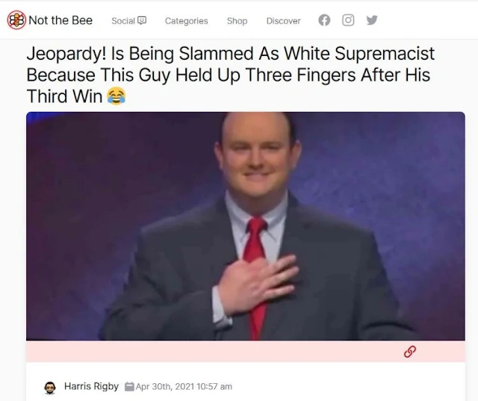Click the pink bar below the image
The width and height of the screenshot is (478, 401).
click(246, 351)
